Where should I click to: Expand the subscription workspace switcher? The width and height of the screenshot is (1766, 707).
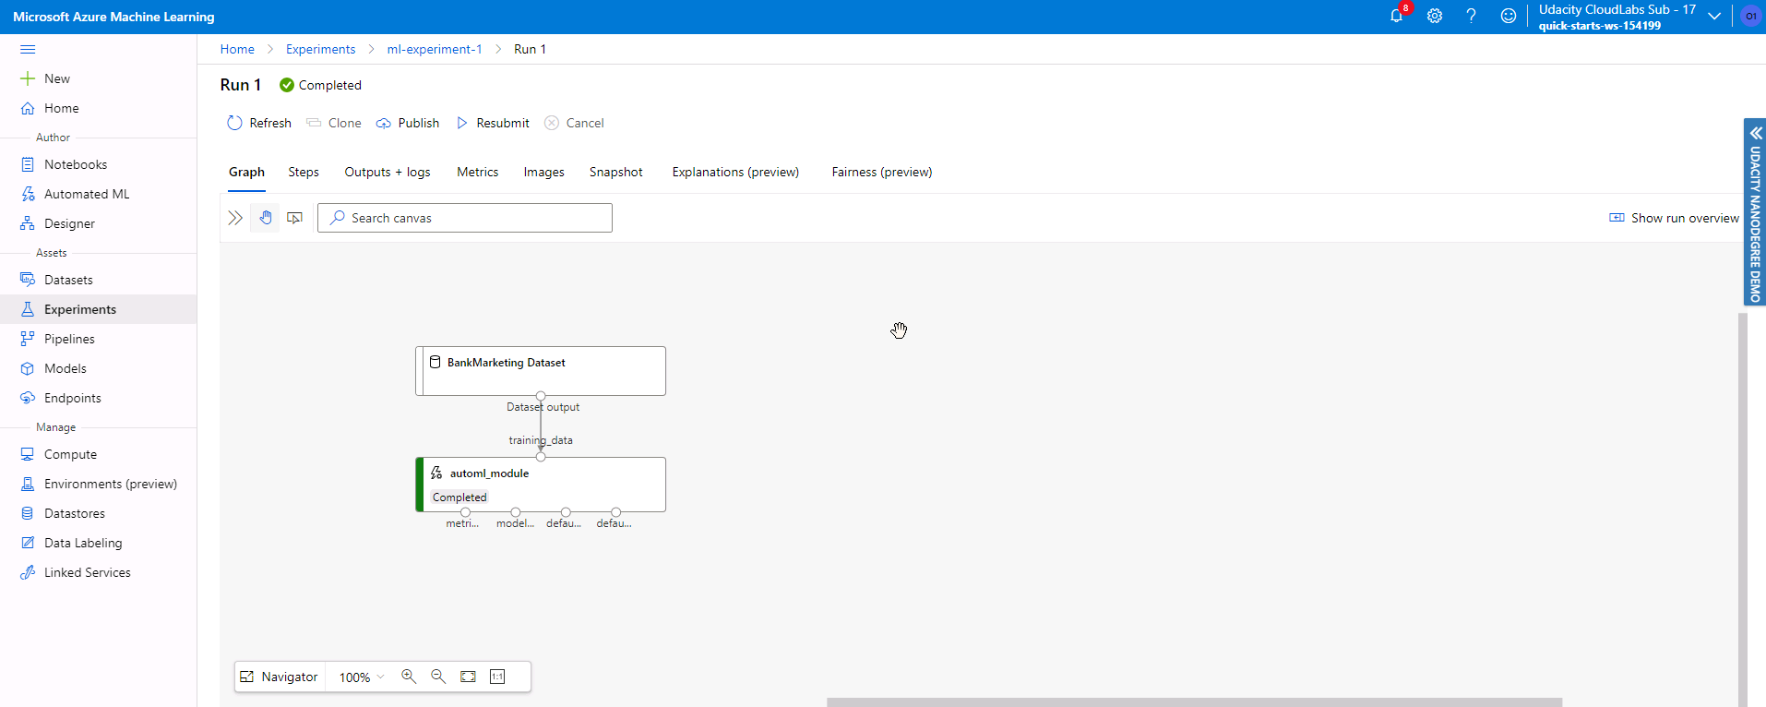pos(1714,16)
